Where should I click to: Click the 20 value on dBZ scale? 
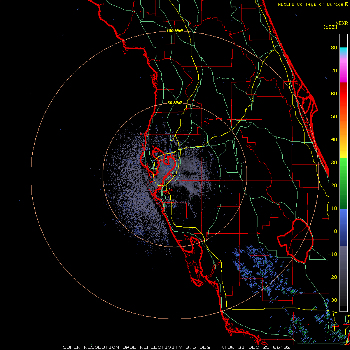[334, 185]
